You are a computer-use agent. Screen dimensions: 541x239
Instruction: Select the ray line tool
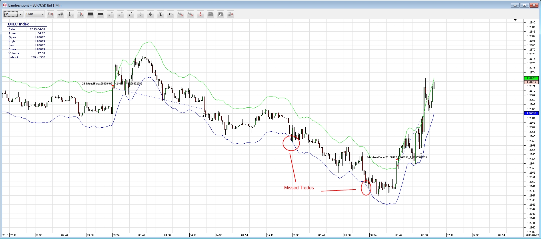tap(131, 14)
